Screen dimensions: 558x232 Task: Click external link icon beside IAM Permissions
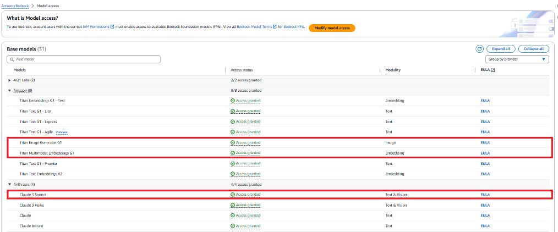pos(112,26)
